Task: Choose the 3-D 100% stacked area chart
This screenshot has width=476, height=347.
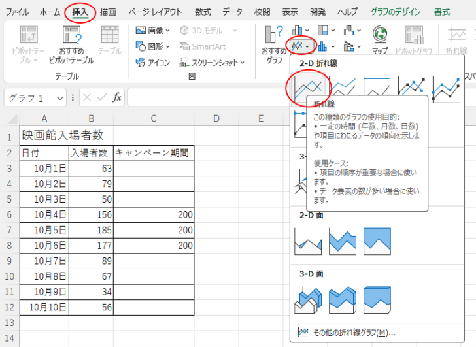Action: tap(378, 300)
